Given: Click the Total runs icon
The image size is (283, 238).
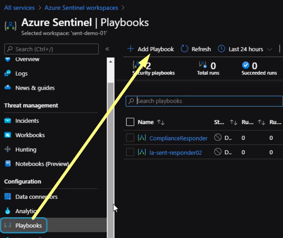Looking at the screenshot, I should point(203,65).
